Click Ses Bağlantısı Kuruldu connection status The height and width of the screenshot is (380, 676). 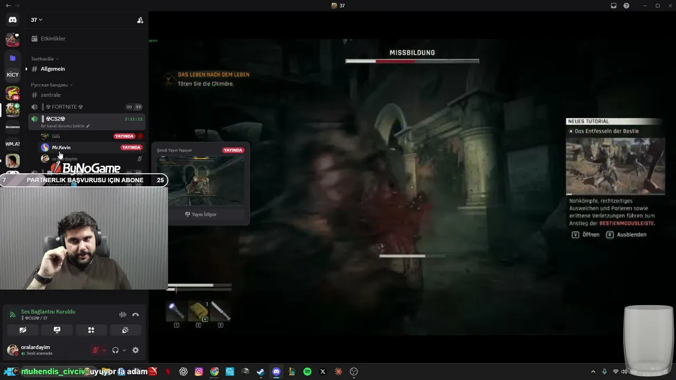coord(48,312)
